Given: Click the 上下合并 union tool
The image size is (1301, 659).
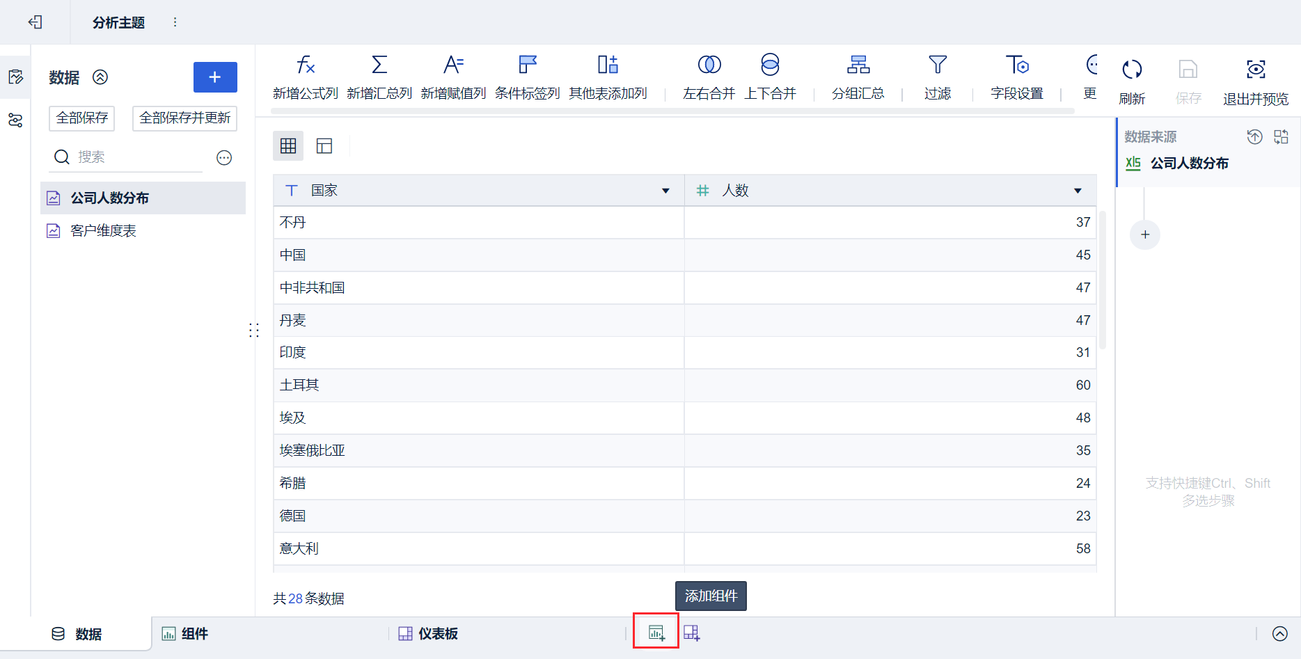Looking at the screenshot, I should pos(770,77).
